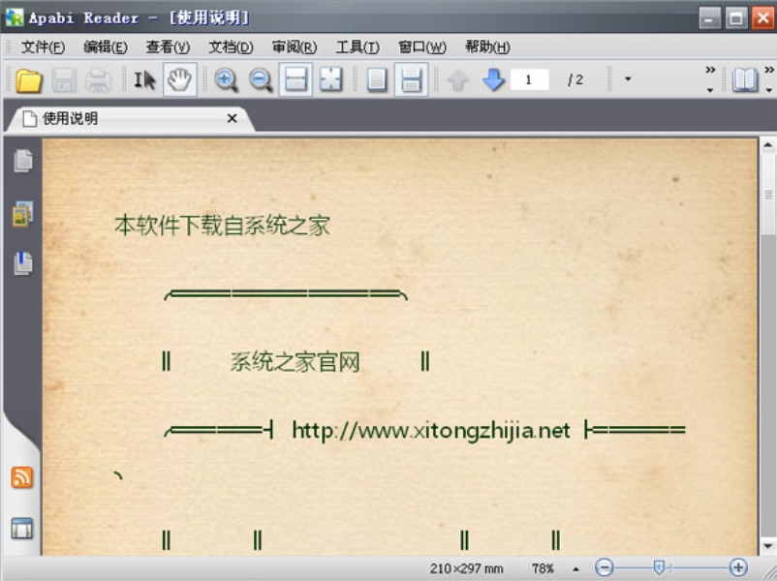Click the 78% zoom value
This screenshot has width=777, height=581.
pyautogui.click(x=543, y=568)
